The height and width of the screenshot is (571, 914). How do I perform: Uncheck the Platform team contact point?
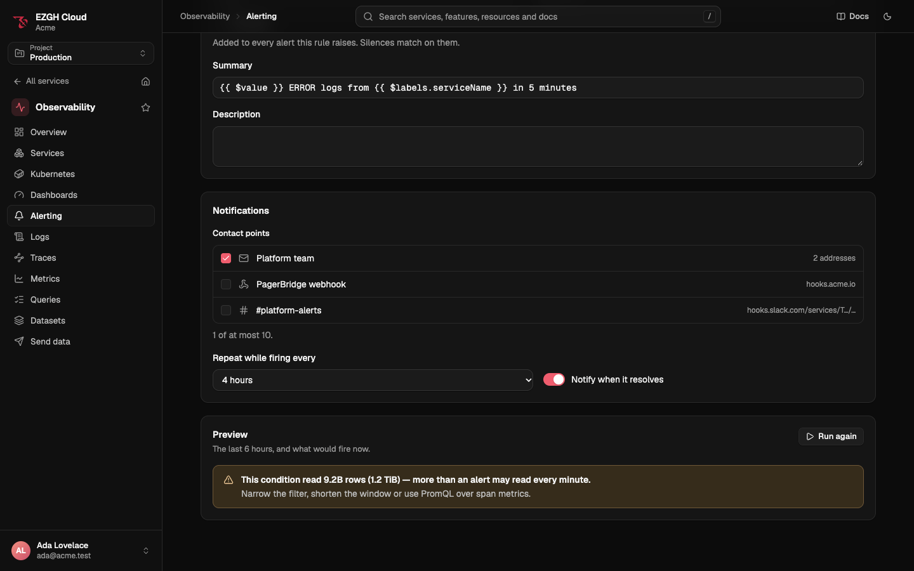click(x=226, y=258)
